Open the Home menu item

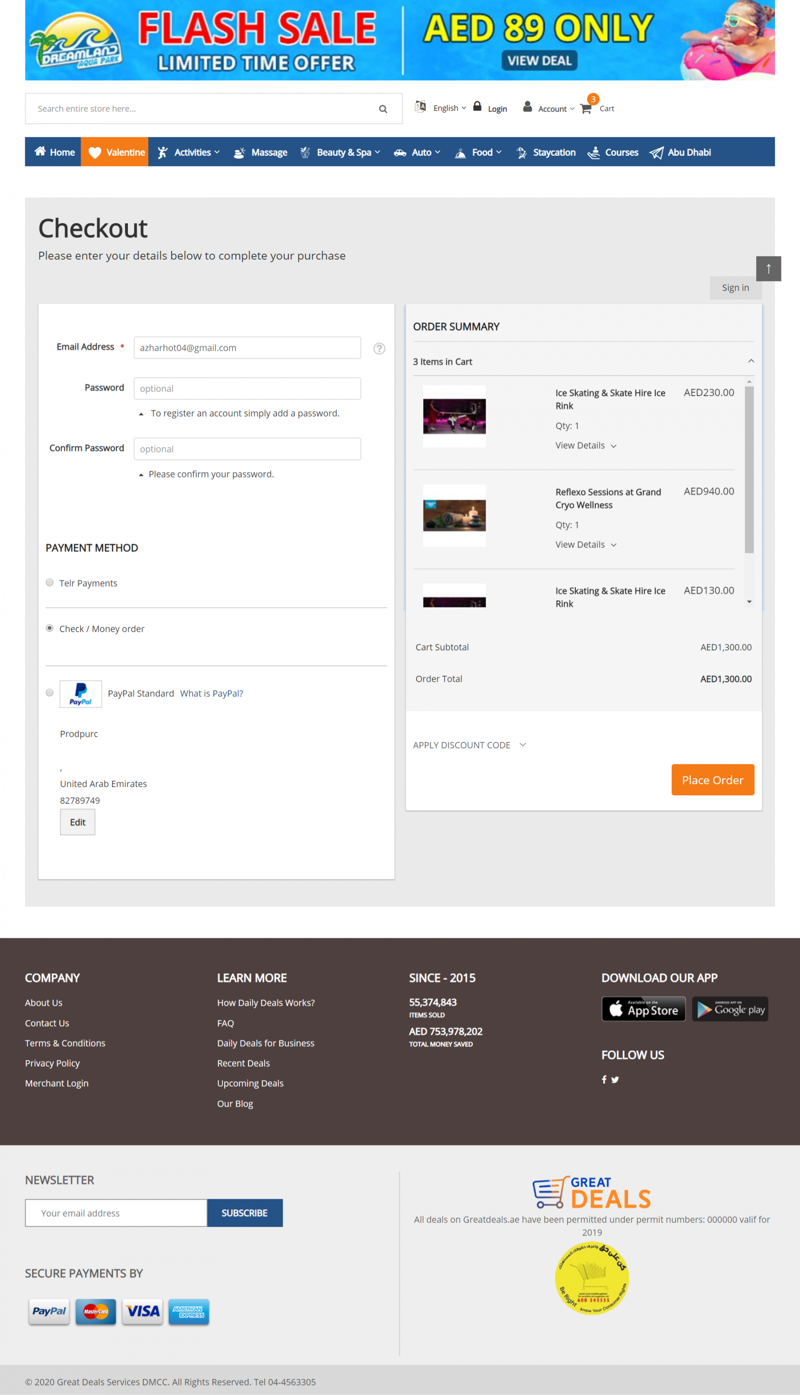point(53,152)
